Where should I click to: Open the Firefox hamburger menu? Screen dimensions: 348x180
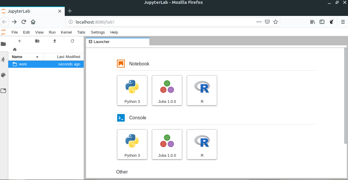point(343,22)
